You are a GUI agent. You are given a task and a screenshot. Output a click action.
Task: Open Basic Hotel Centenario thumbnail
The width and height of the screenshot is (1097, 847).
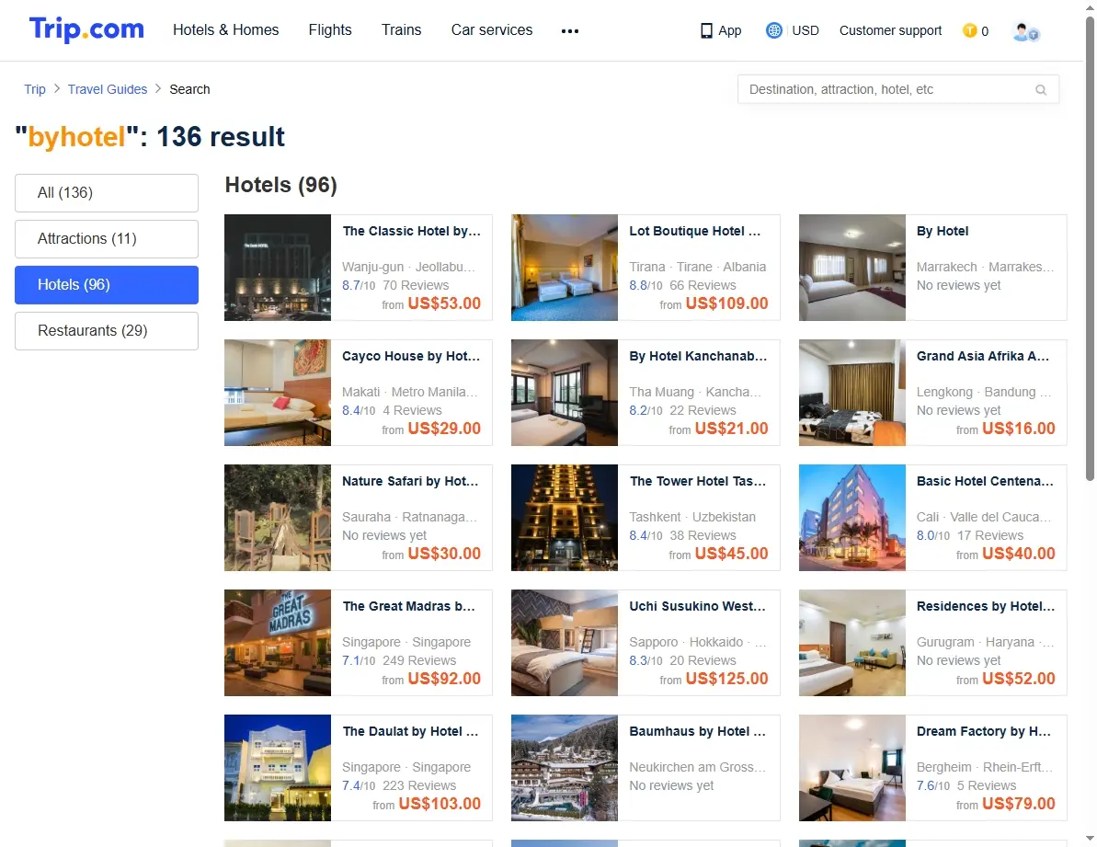point(852,518)
